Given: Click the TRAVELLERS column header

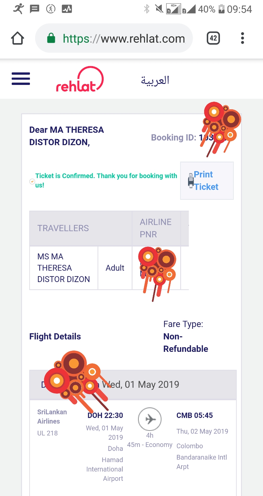Looking at the screenshot, I should coord(63,228).
